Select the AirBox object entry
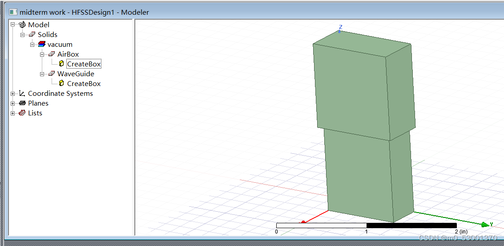 tap(68, 54)
